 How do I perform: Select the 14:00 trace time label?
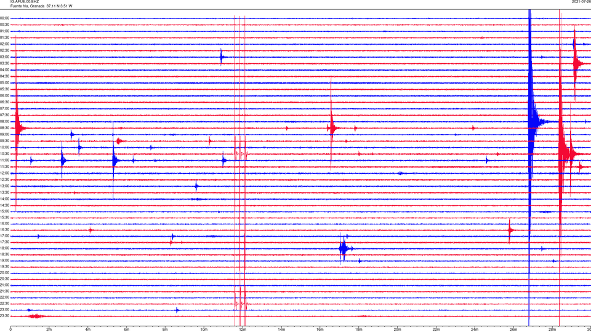coord(5,199)
